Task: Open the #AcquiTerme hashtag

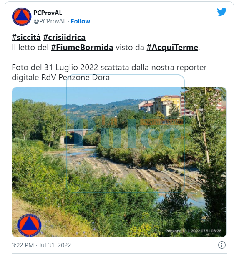Action: 172,47
